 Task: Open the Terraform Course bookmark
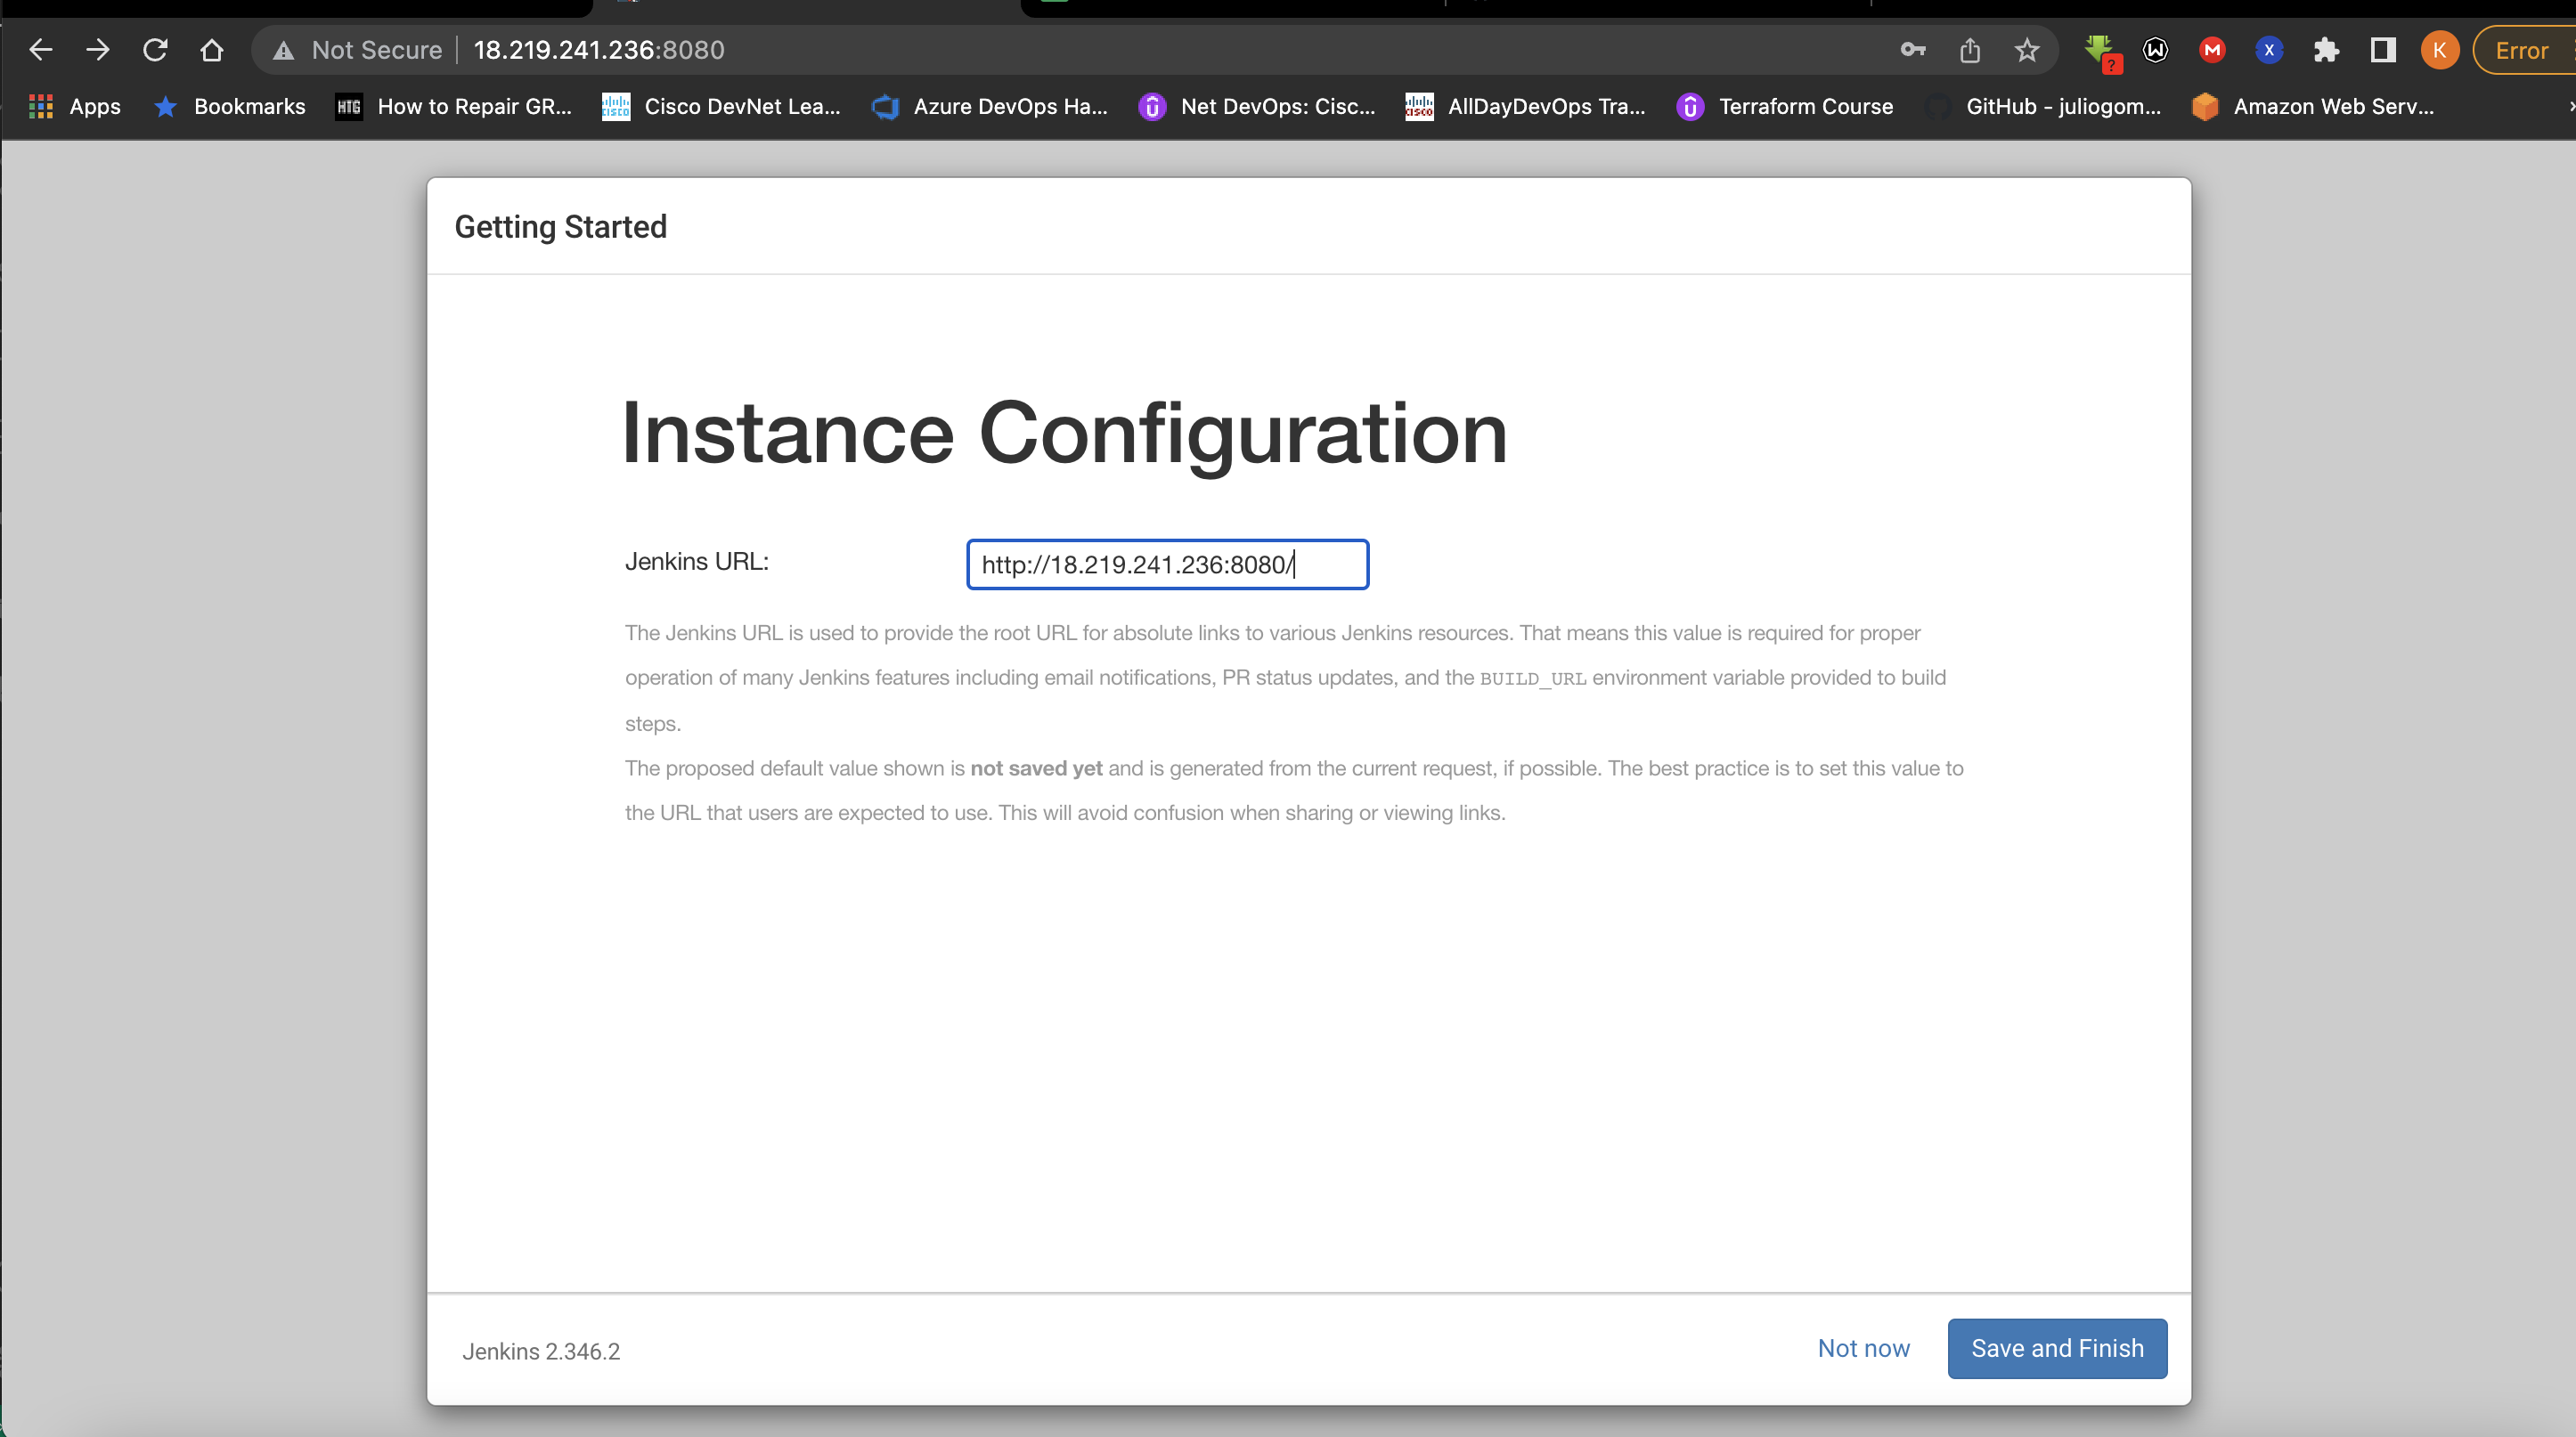(x=1785, y=106)
